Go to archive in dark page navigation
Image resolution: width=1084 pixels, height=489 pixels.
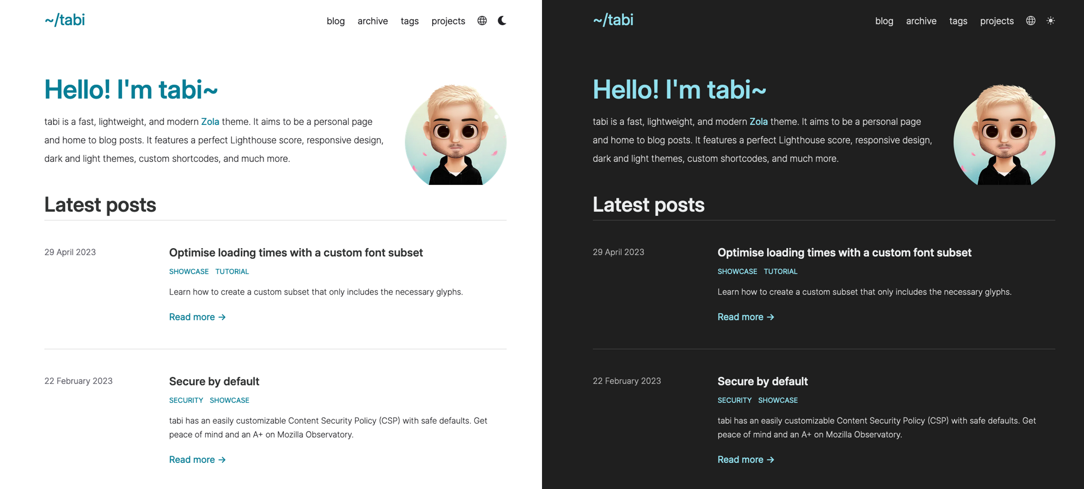[921, 21]
